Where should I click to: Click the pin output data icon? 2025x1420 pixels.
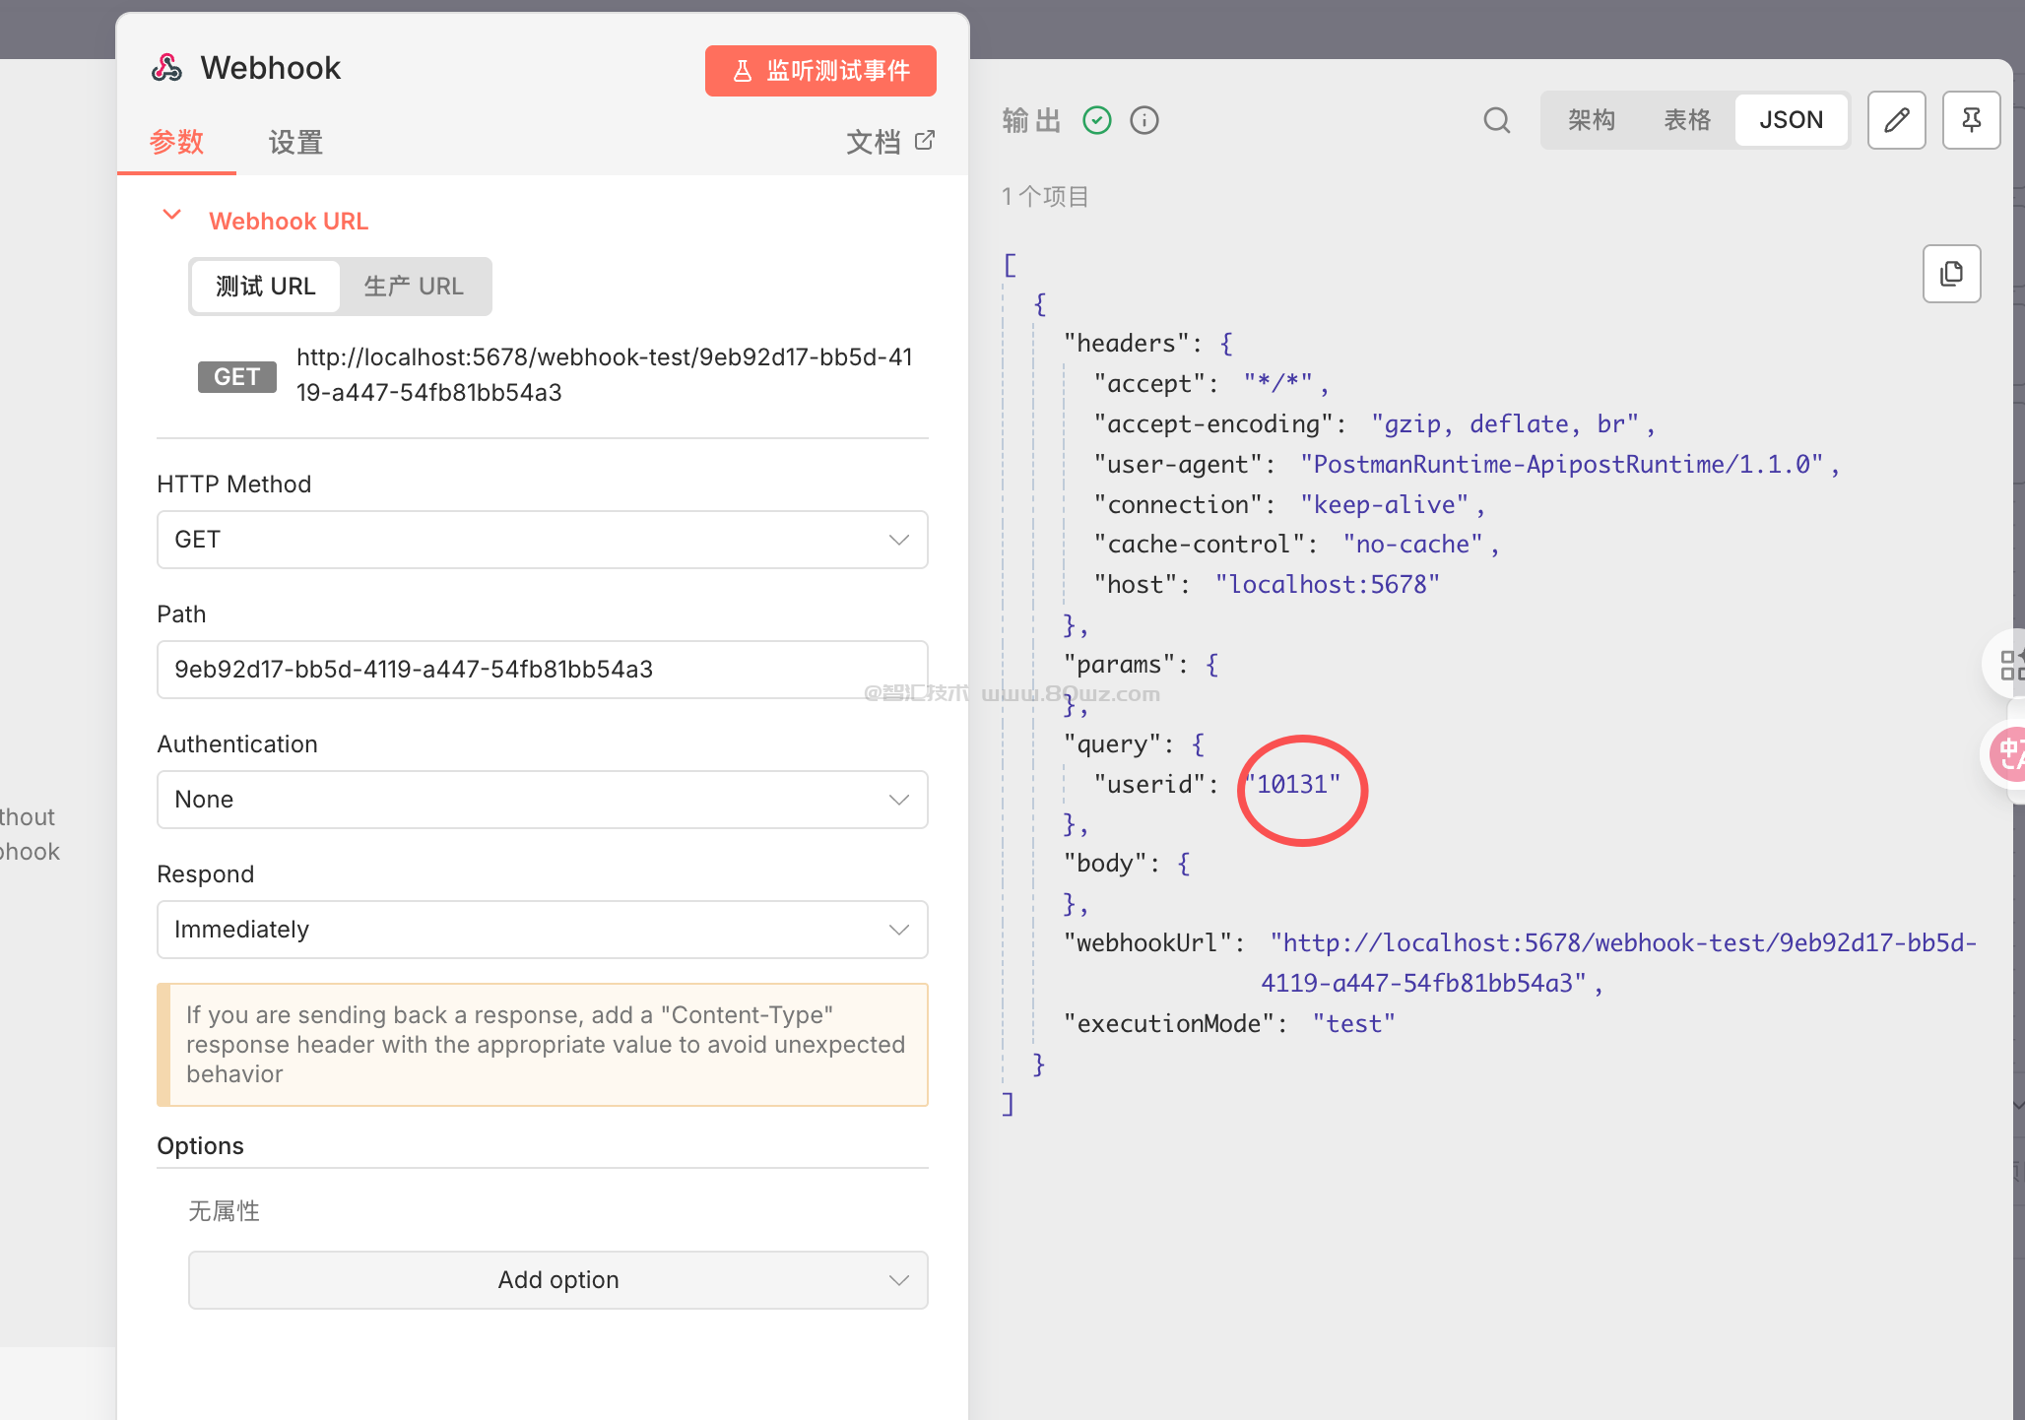(1971, 120)
